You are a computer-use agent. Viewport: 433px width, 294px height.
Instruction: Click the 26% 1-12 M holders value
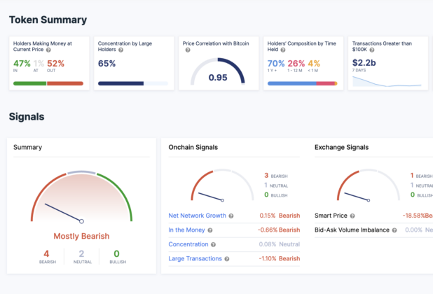[x=296, y=64]
